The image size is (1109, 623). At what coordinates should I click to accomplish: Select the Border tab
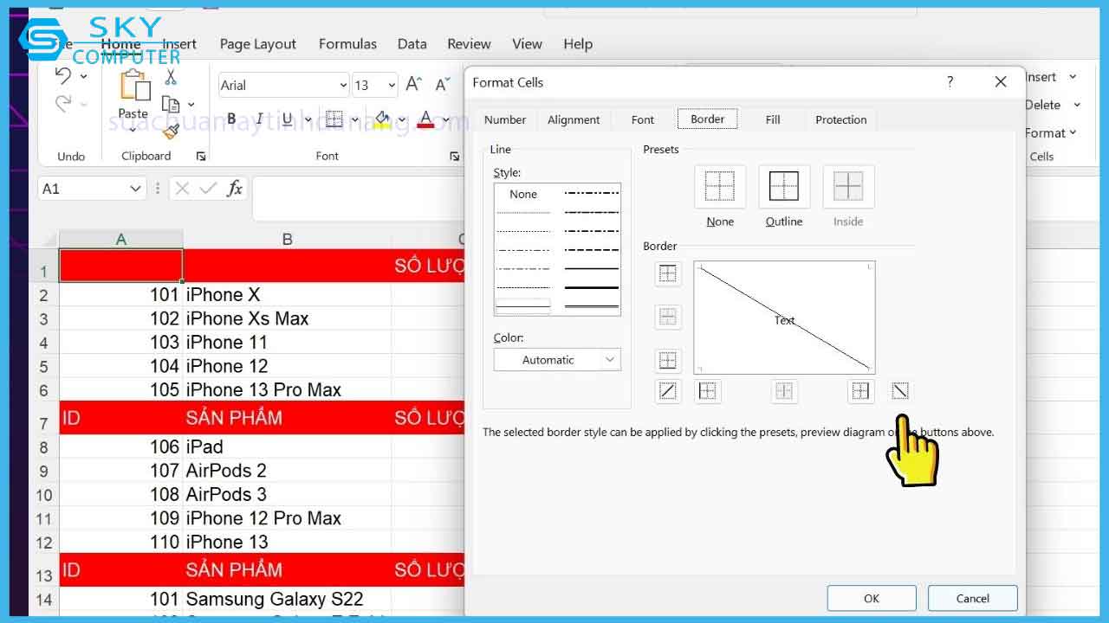(708, 119)
